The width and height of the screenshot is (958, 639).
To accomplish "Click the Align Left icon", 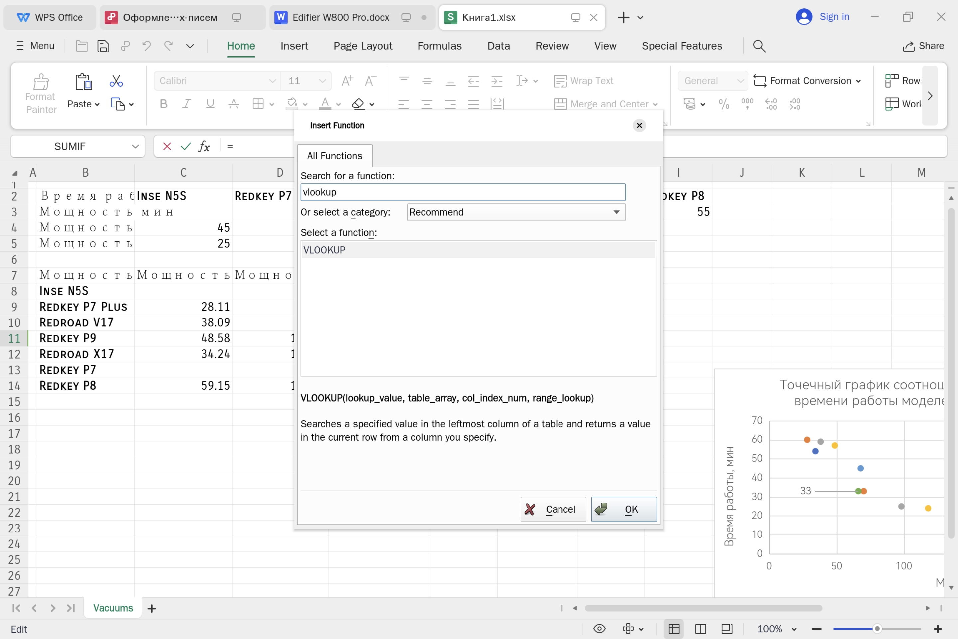I will coord(403,104).
